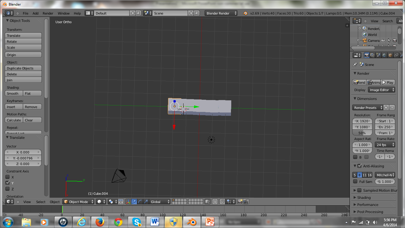Select the Render properties camera icon
The width and height of the screenshot is (405, 228).
tap(366, 55)
